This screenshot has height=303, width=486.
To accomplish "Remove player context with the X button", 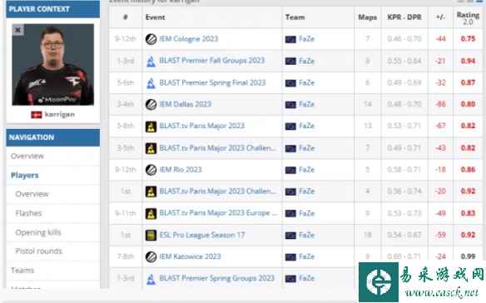I will pyautogui.click(x=18, y=30).
